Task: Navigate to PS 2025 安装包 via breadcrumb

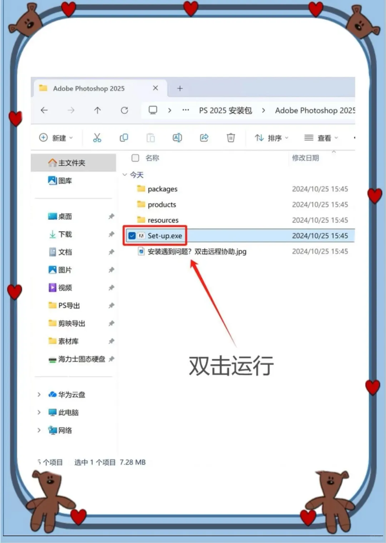Action: (x=225, y=110)
